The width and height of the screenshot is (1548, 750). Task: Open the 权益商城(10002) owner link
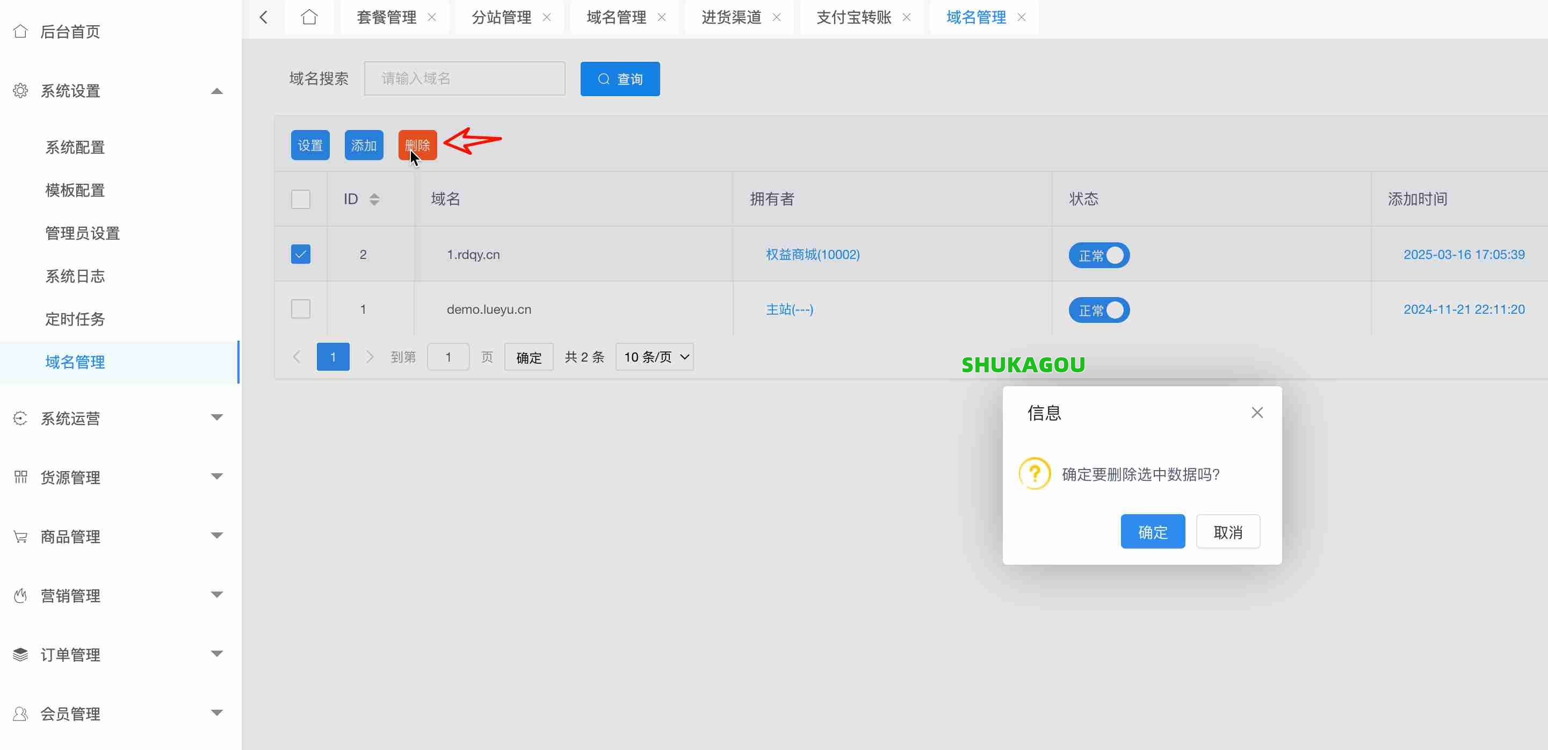click(812, 254)
